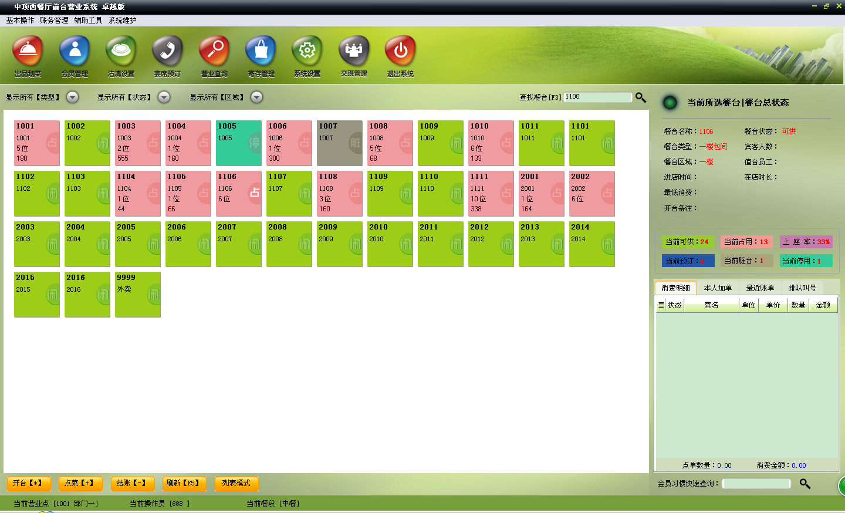Screen dimensions: 845x513
Task: Click the column list icon beside 状态
Action: point(661,305)
